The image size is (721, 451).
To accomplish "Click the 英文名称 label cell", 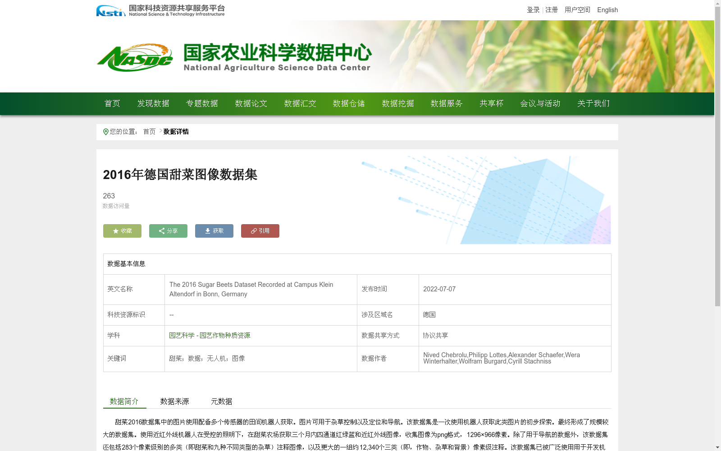I will [x=134, y=289].
